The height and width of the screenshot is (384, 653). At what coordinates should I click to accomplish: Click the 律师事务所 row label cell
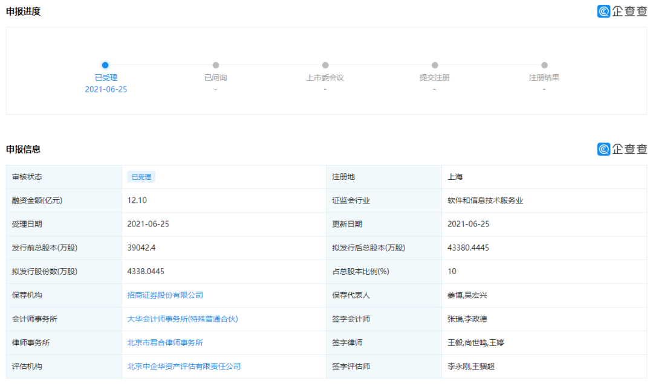click(64, 343)
